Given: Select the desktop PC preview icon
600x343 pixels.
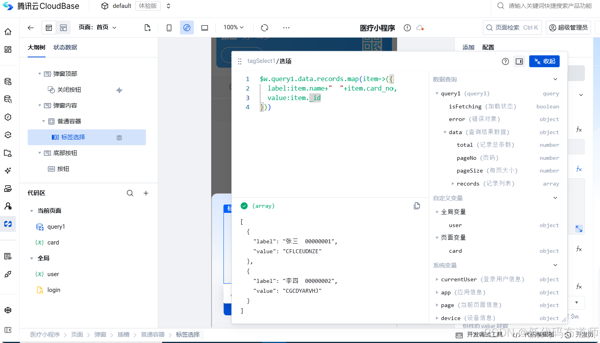Looking at the screenshot, I should [x=204, y=28].
